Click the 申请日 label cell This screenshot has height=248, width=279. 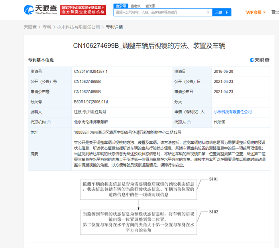click(x=192, y=71)
